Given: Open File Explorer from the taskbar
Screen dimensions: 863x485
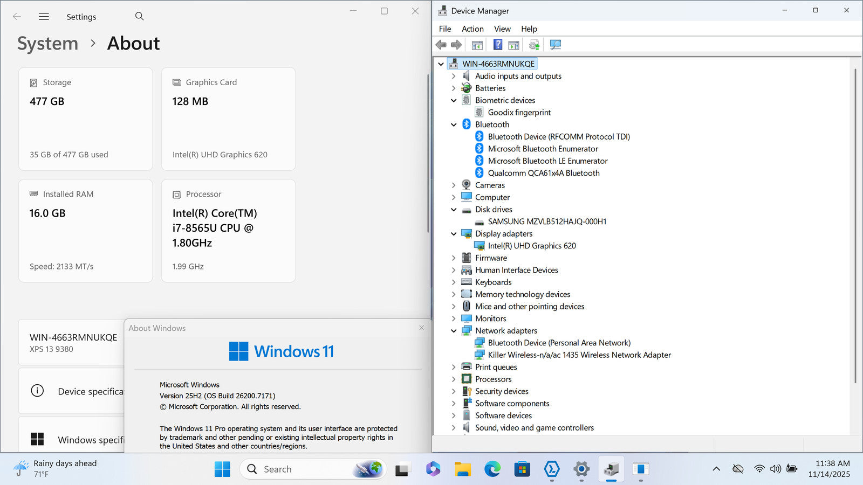Looking at the screenshot, I should tap(462, 469).
